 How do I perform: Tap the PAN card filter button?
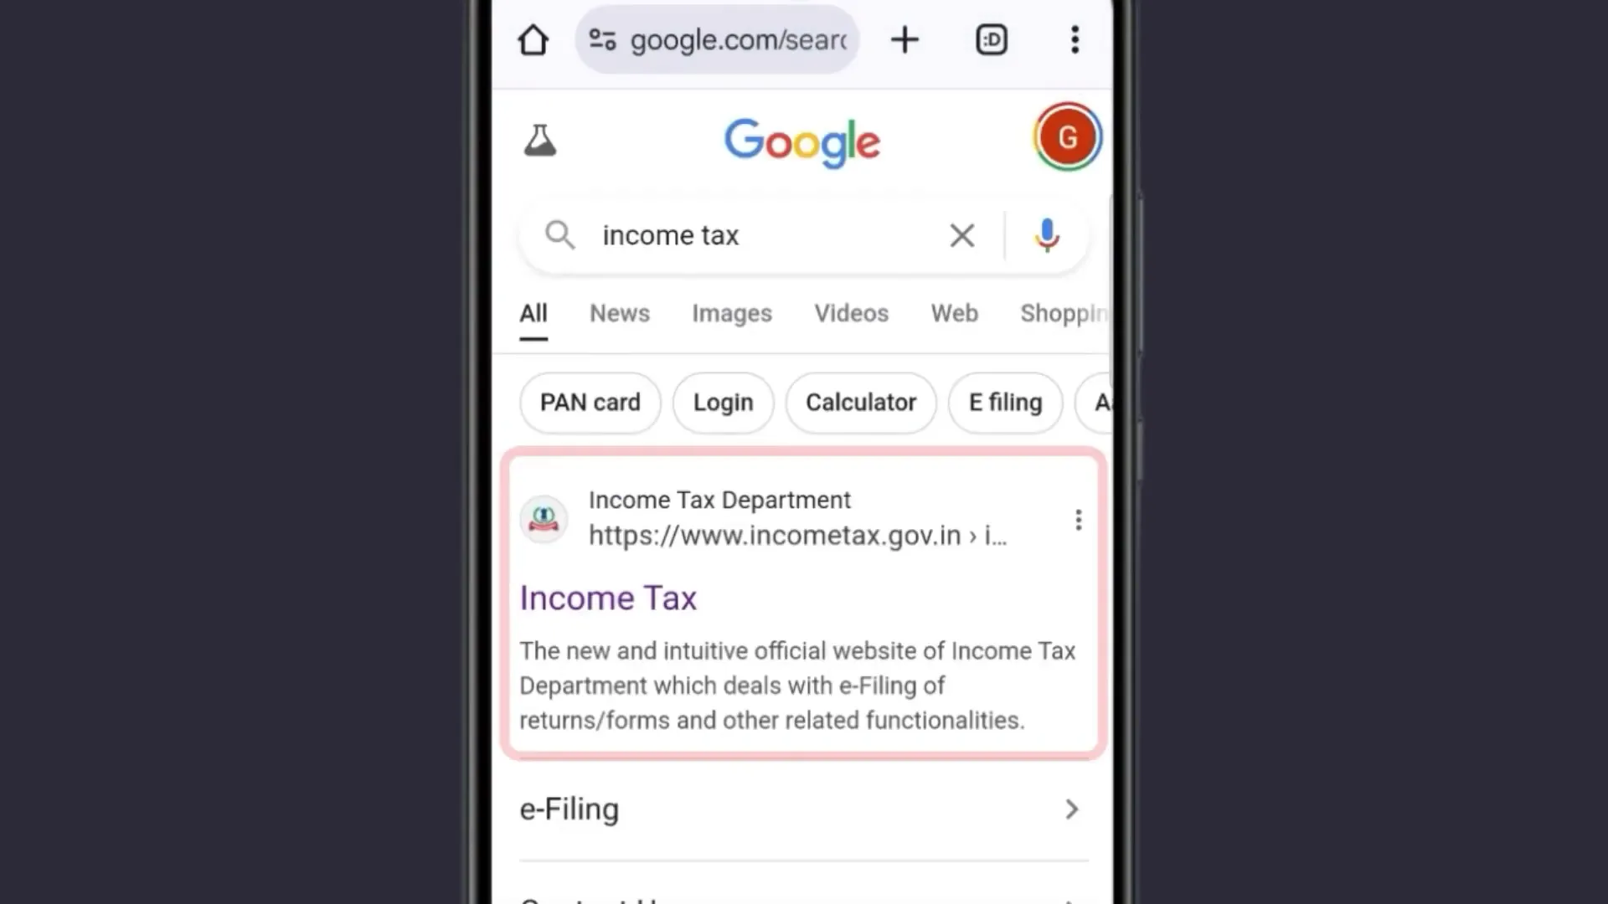coord(590,402)
